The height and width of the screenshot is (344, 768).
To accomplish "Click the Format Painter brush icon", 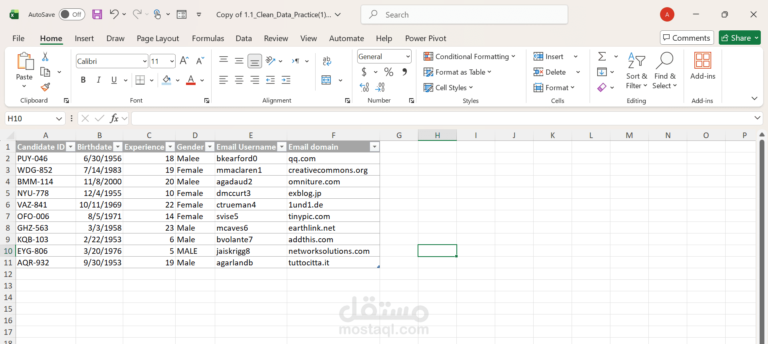I will (x=45, y=87).
